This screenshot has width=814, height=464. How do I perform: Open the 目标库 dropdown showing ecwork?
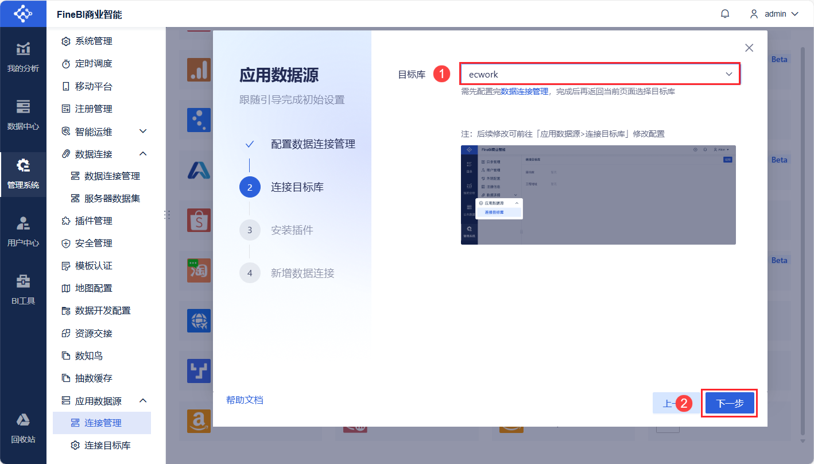(600, 74)
